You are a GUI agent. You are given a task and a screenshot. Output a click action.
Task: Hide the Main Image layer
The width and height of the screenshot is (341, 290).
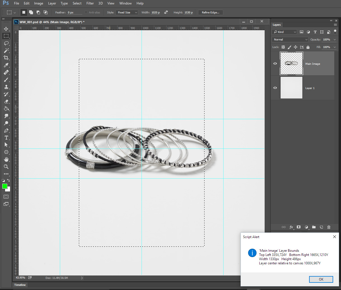(275, 64)
